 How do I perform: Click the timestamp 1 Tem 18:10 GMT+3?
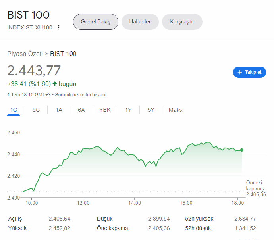[x=29, y=95]
